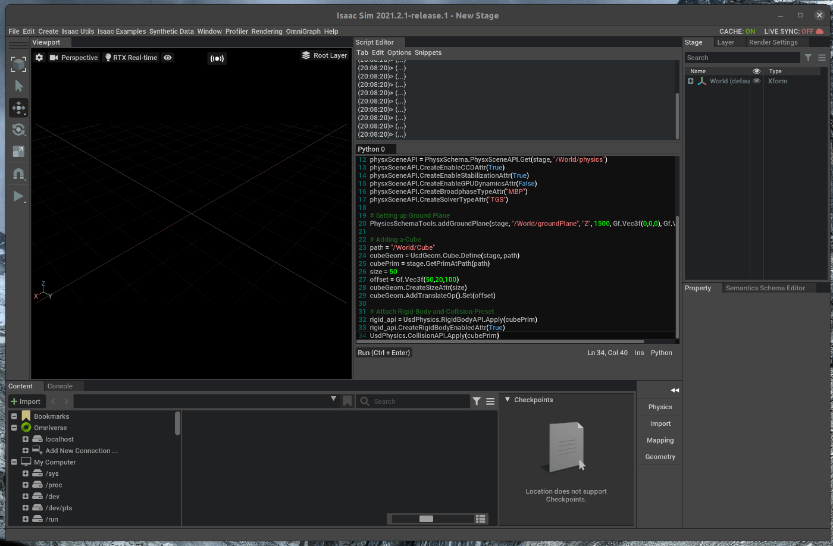Collapse the My Computer tree node
833x546 pixels.
14,462
